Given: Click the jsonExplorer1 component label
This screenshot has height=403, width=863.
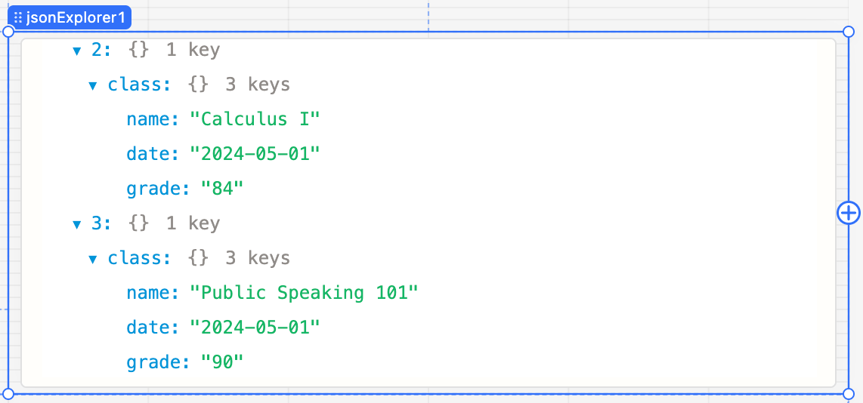Looking at the screenshot, I should point(70,17).
